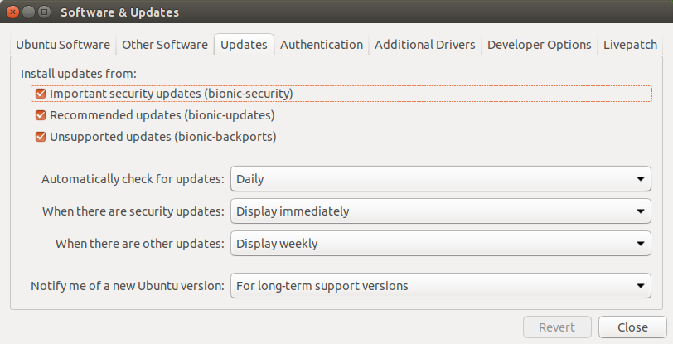Screen dimensions: 673x344
Task: Maximize the Software & Updates window
Action: click(x=44, y=12)
